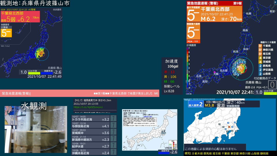Click the 青森 city label on the map

click(245, 30)
